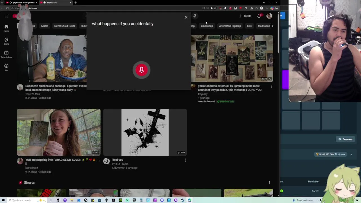Open katherine channel name link
Screen dimensions: 361x203
[32, 168]
